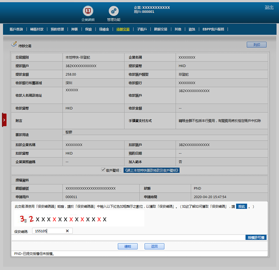Click the 退出 logout link
The image size is (279, 270).
[x=269, y=8]
